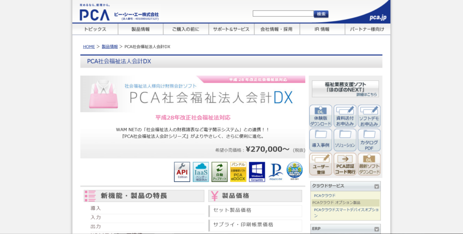
Task: Click the 入力 feature list item
Action: [96, 217]
